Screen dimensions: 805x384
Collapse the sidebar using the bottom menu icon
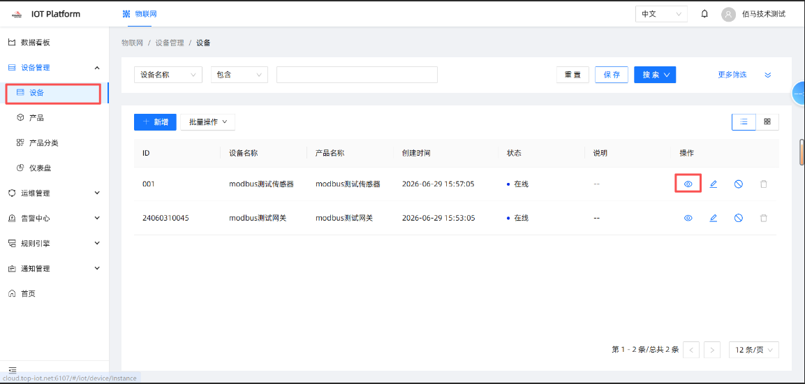13,369
